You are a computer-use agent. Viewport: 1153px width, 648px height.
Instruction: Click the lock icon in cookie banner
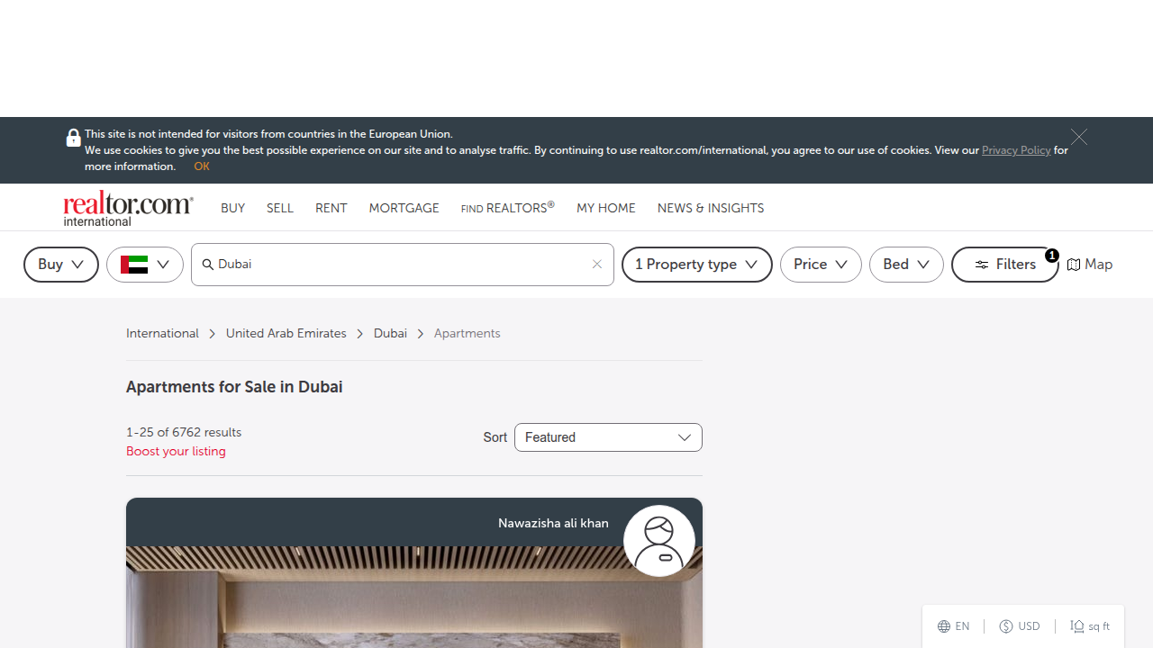pyautogui.click(x=74, y=138)
